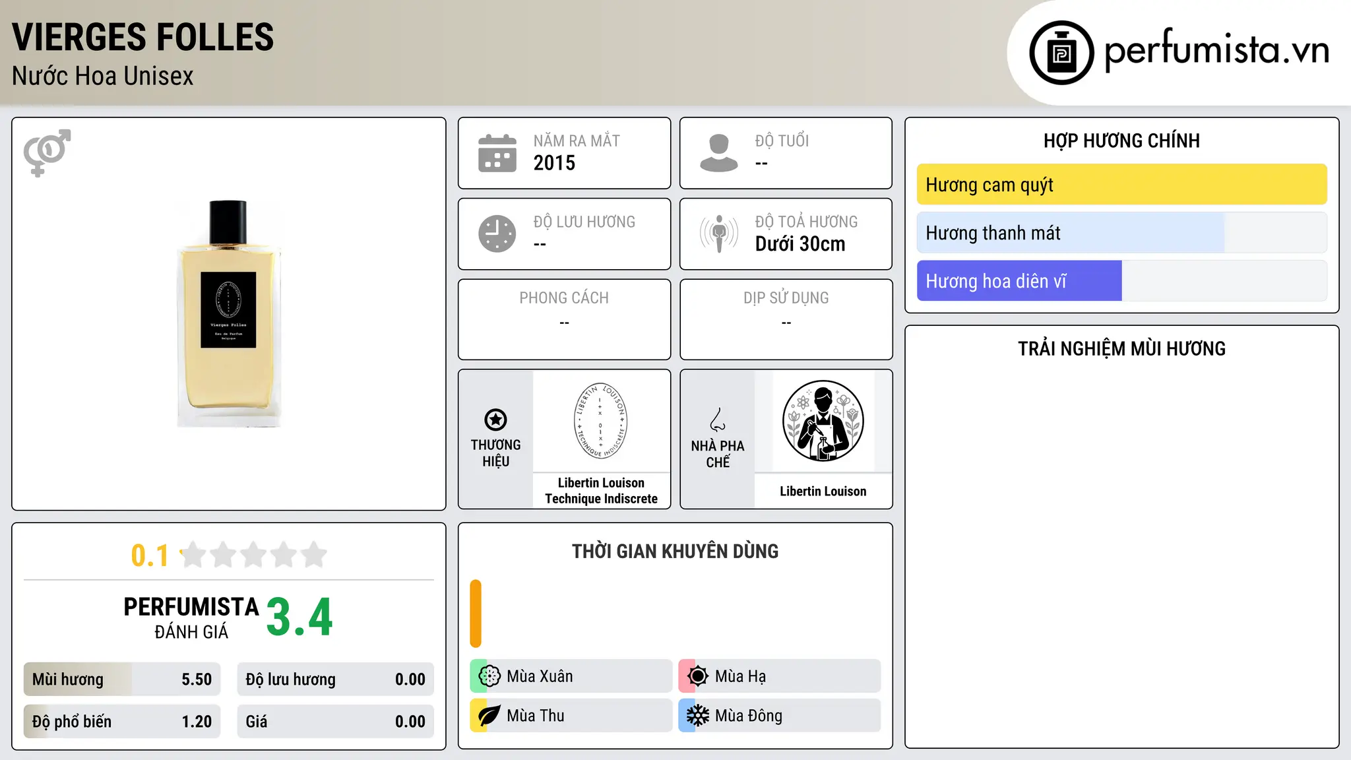
Task: Click the release year calendar icon
Action: (497, 153)
